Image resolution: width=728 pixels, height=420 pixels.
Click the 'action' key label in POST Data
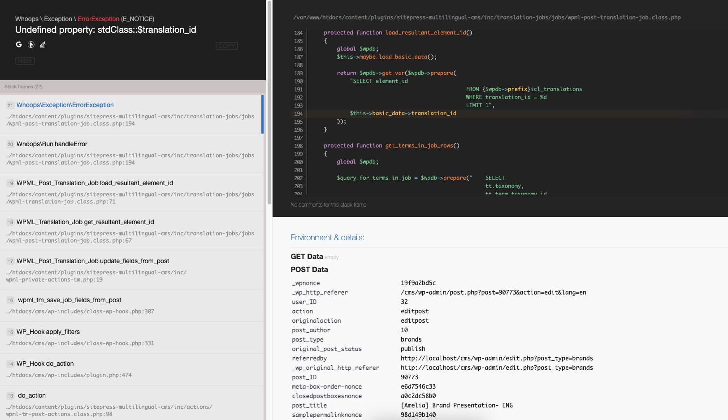point(303,311)
